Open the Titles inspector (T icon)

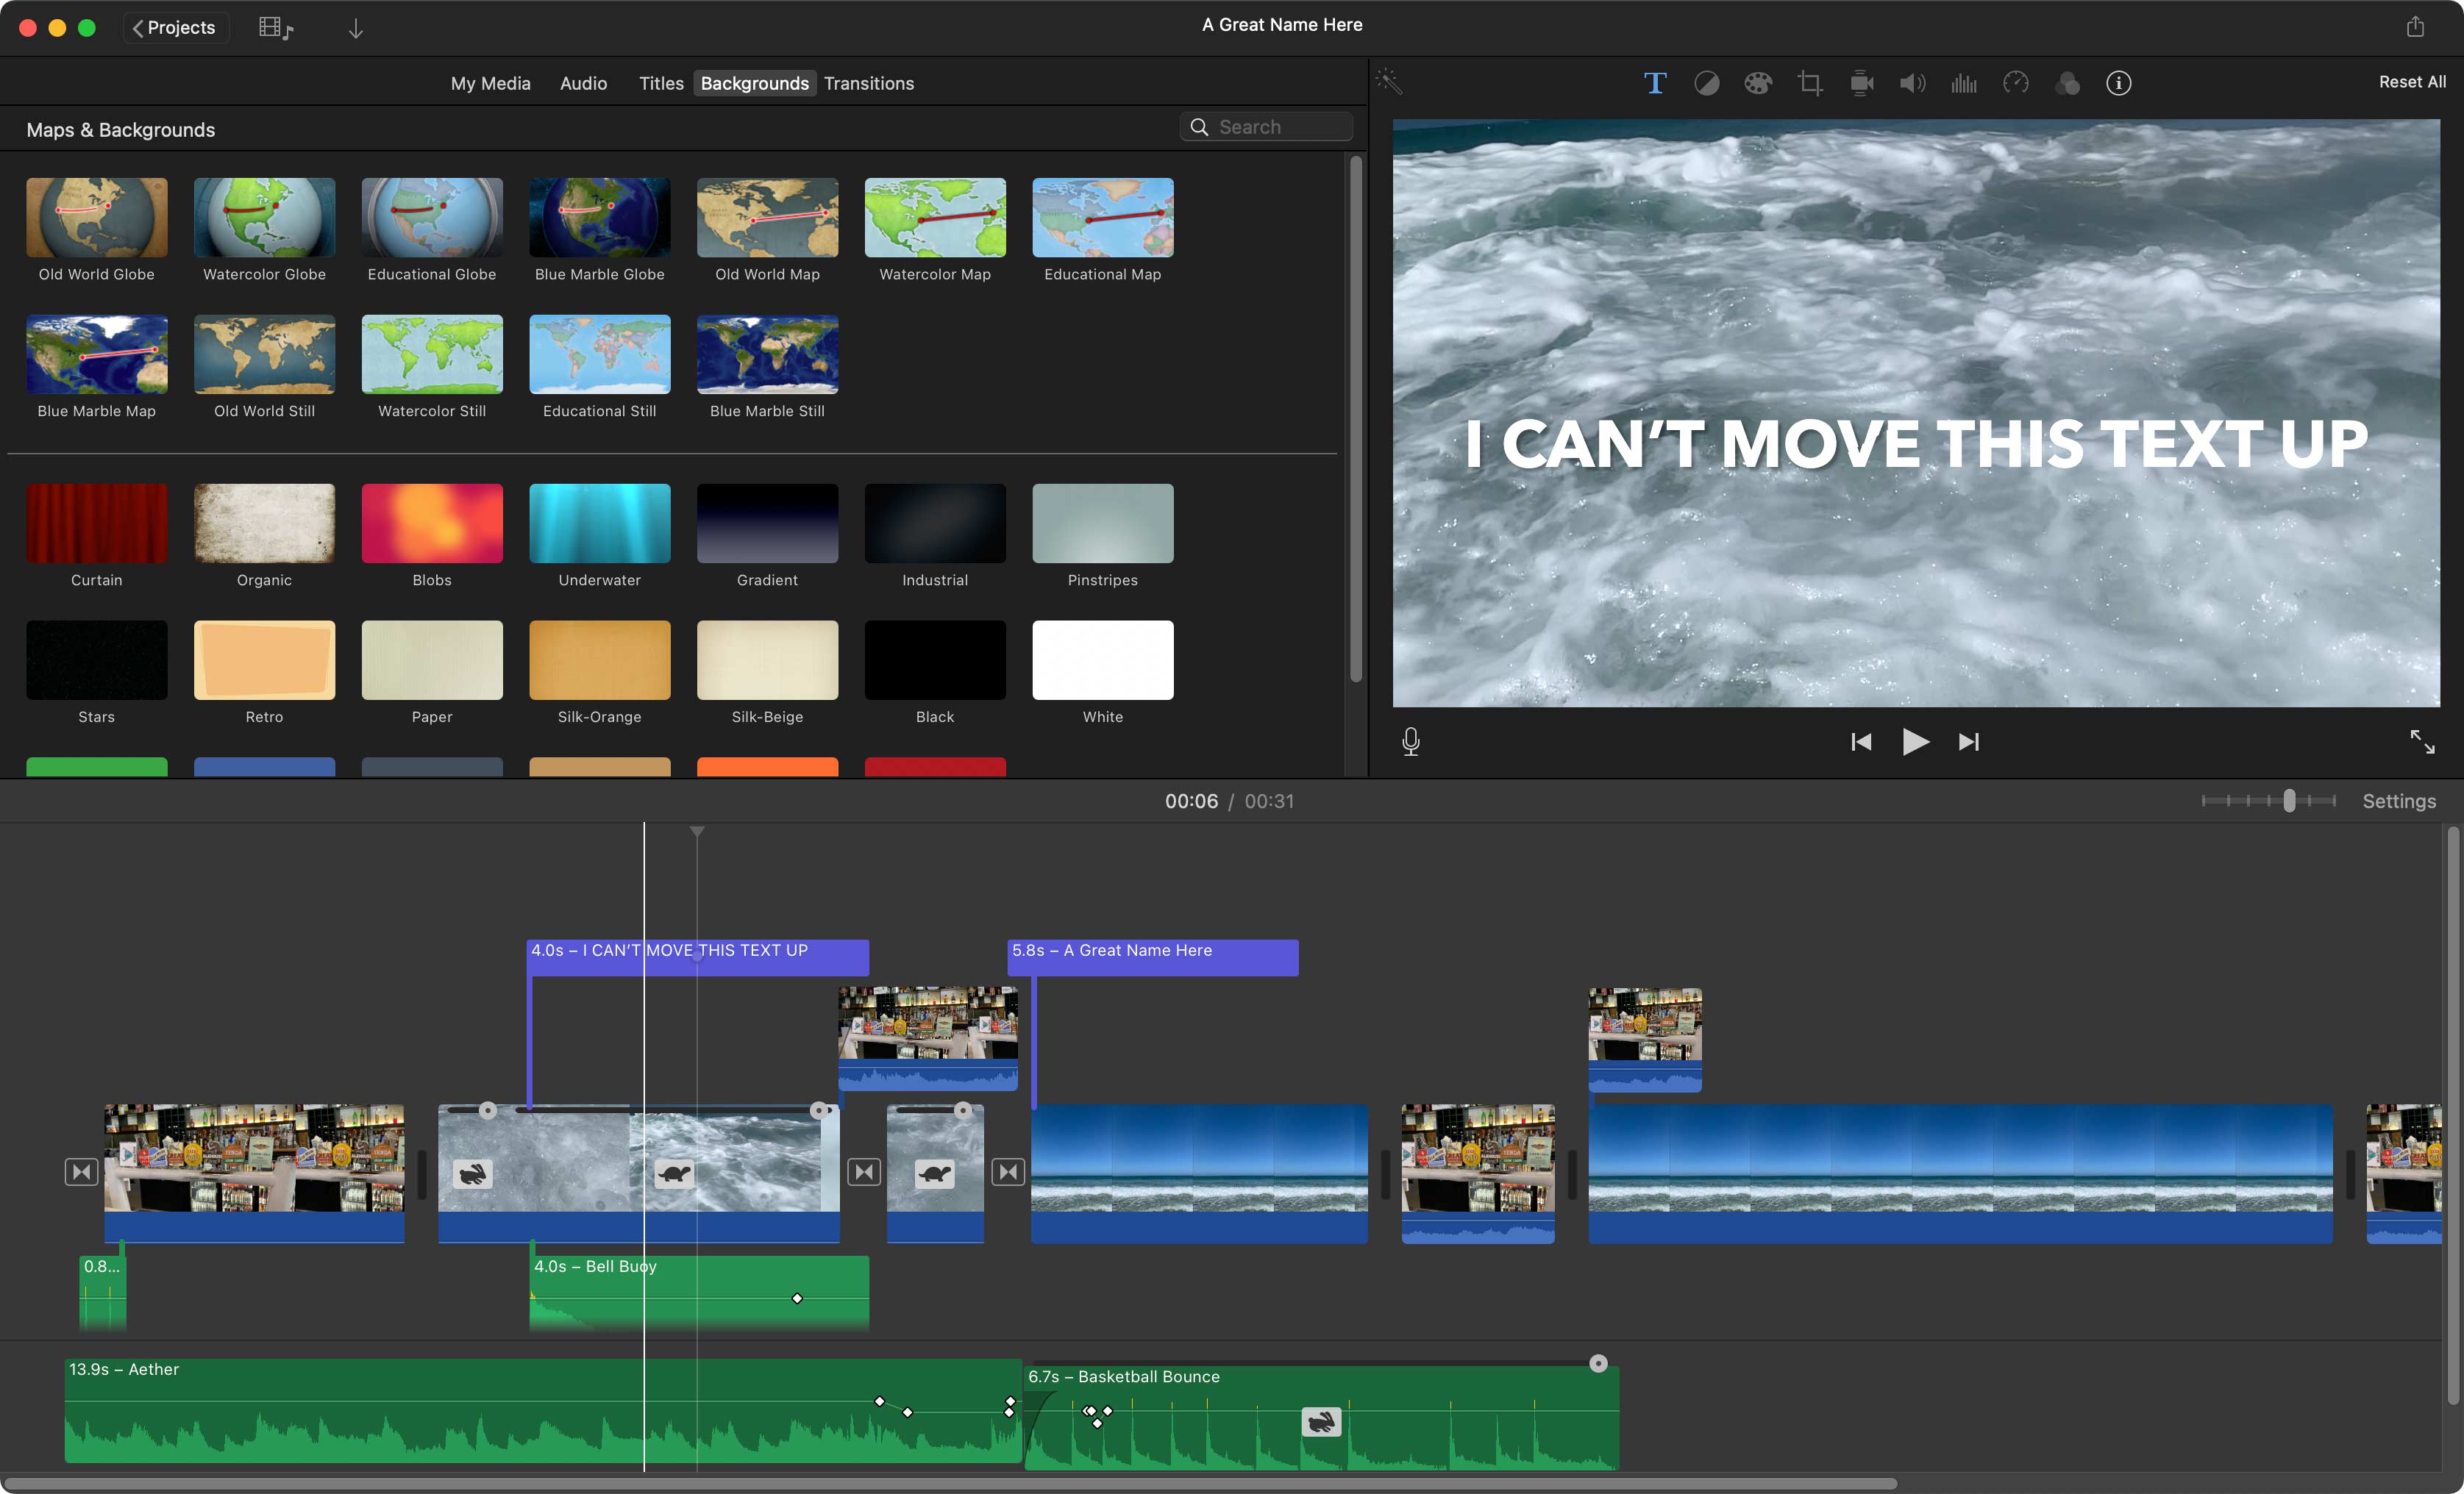pos(1655,83)
